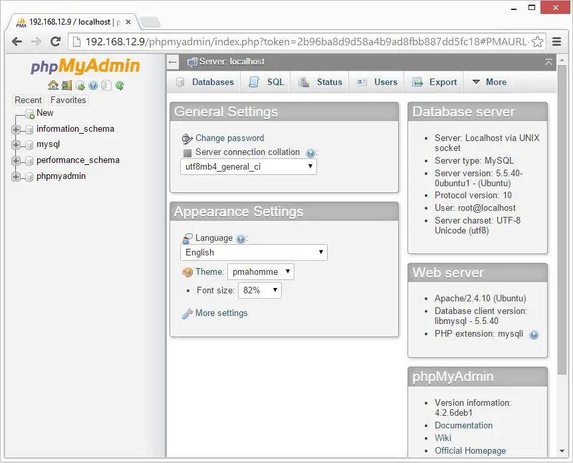Screen dimensions: 573x463
Task: Select performance_schema database name
Action: 78,160
